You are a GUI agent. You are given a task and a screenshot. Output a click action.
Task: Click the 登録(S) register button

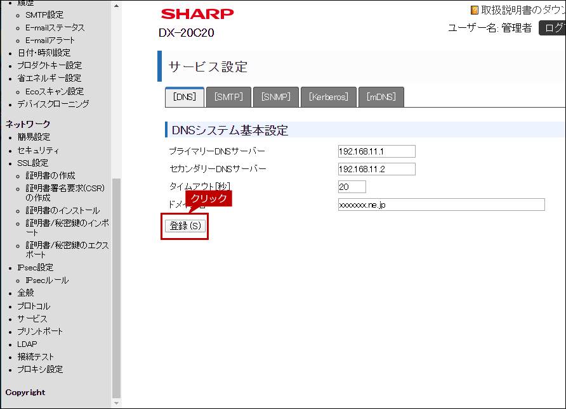coord(185,226)
